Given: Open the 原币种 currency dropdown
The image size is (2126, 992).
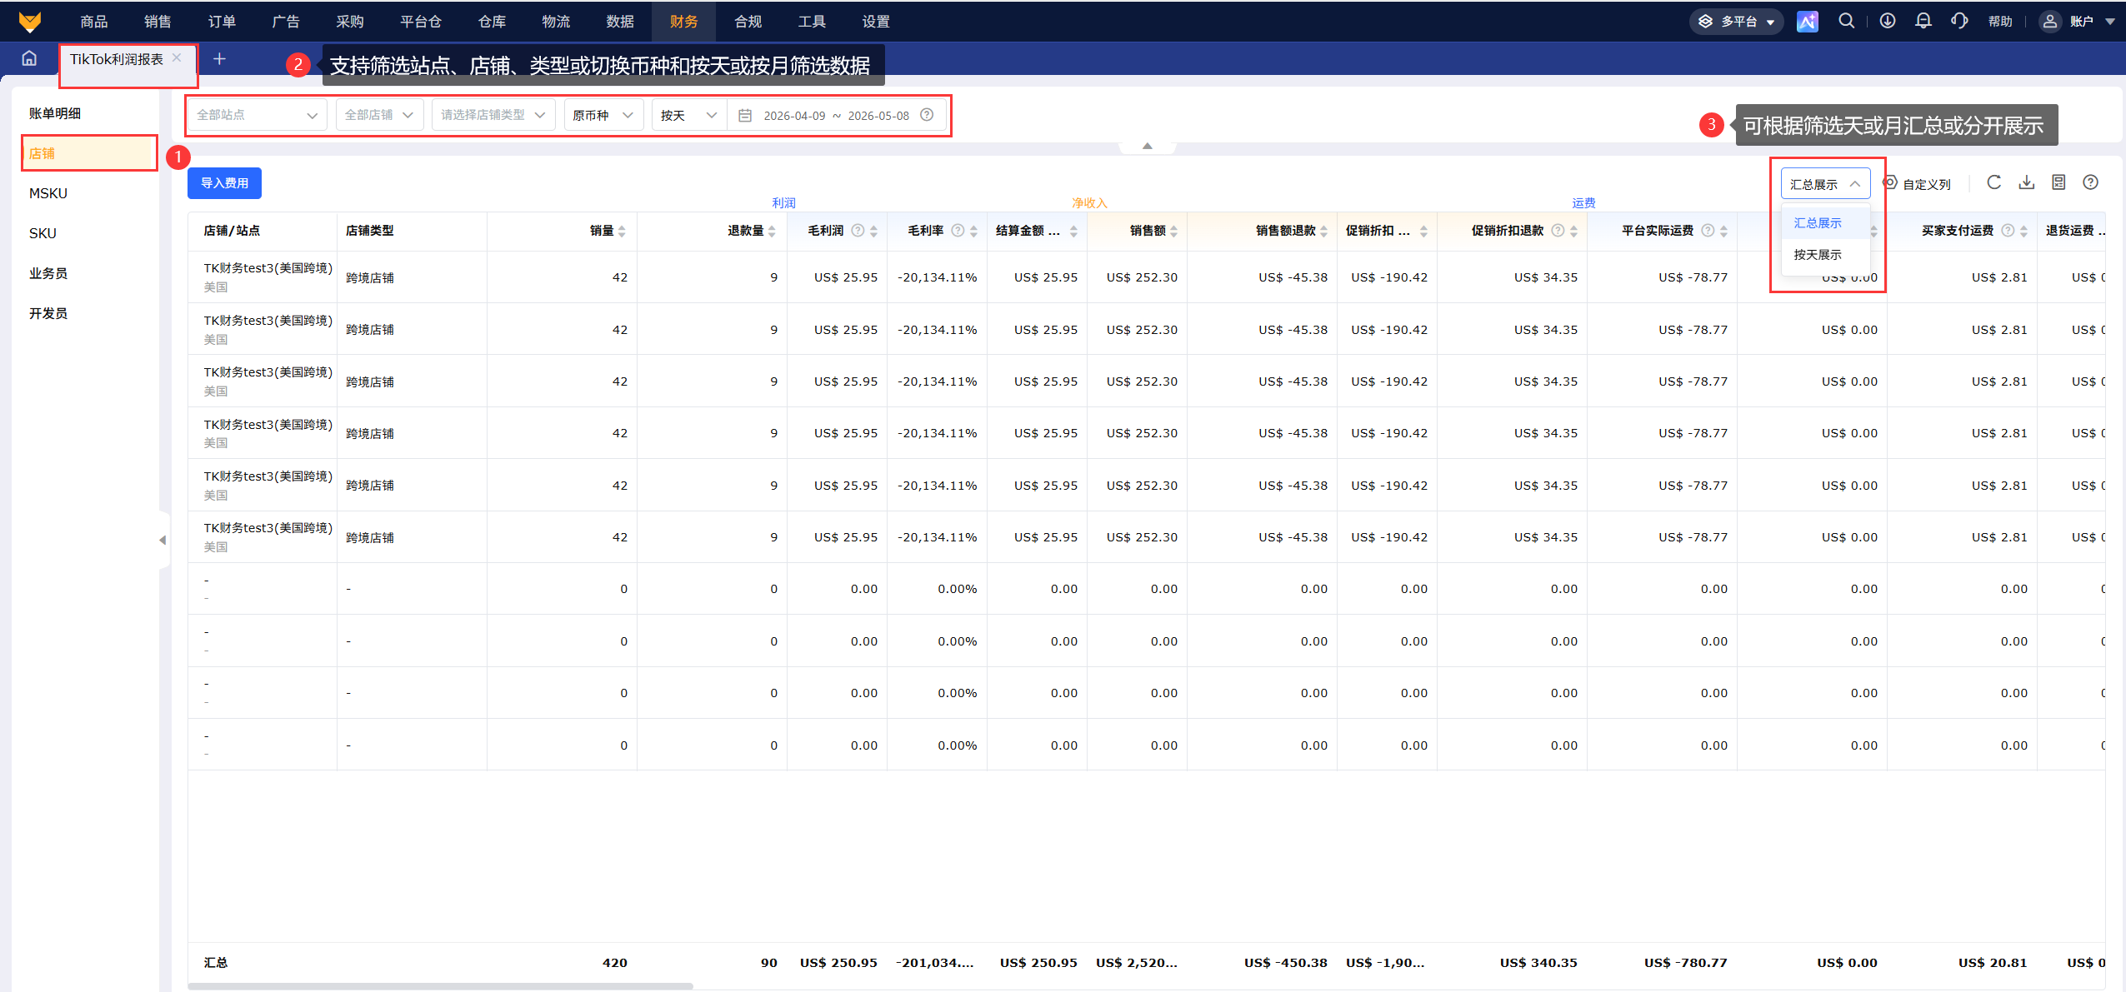Looking at the screenshot, I should click(603, 115).
